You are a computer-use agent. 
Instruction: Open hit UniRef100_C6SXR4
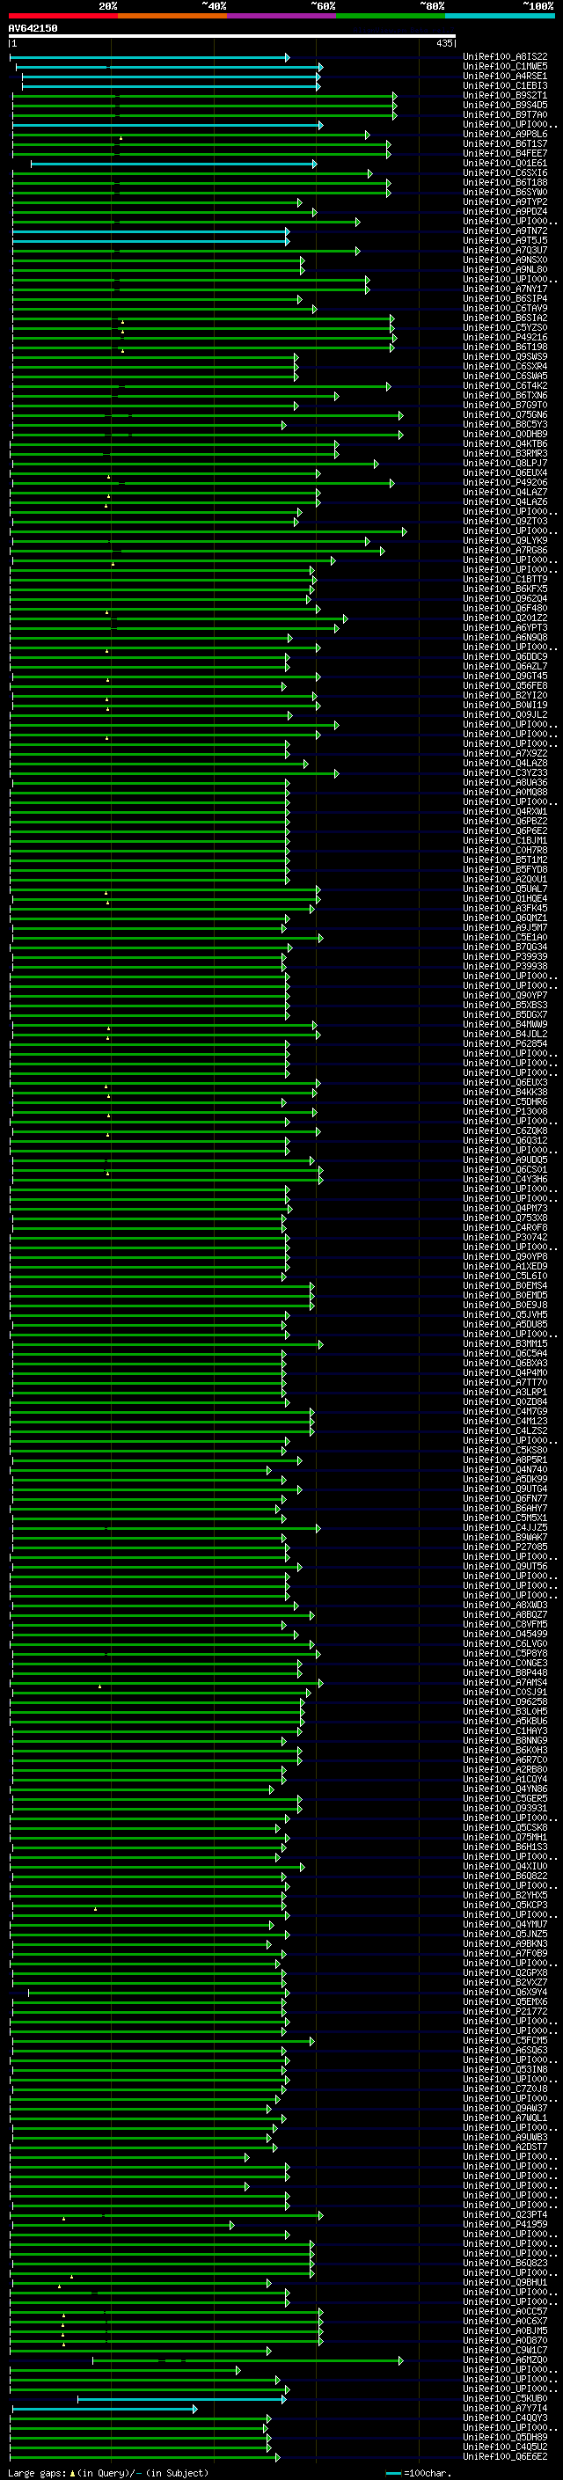tap(505, 367)
